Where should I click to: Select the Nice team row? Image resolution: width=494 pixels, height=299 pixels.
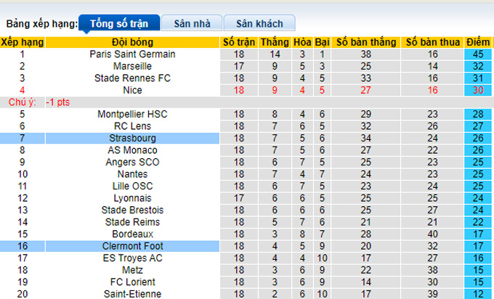pyautogui.click(x=133, y=90)
